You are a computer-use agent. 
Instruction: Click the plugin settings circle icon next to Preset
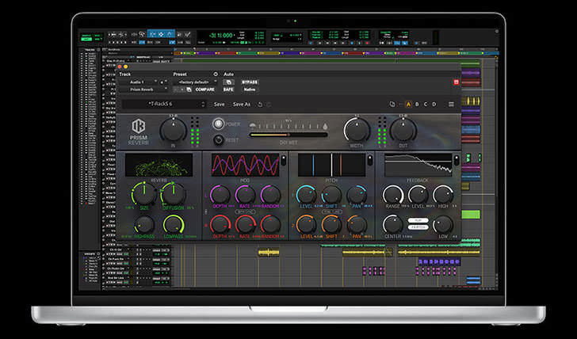[x=216, y=74]
